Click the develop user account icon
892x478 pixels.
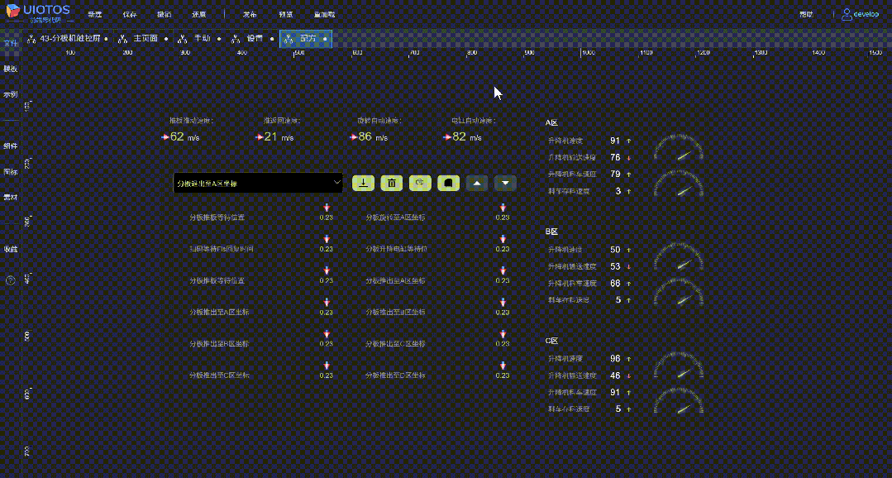[x=847, y=14]
